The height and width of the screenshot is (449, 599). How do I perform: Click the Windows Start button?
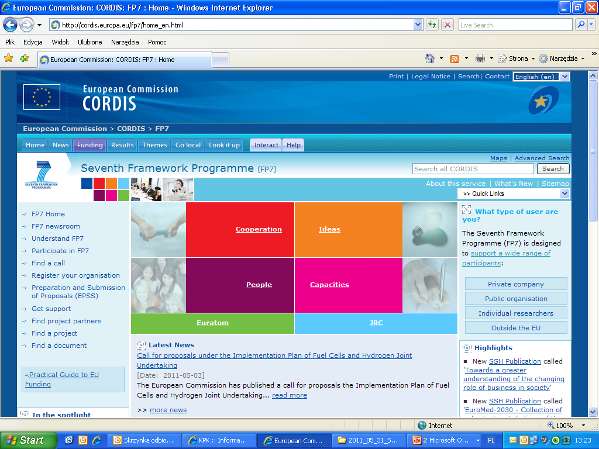pos(27,440)
